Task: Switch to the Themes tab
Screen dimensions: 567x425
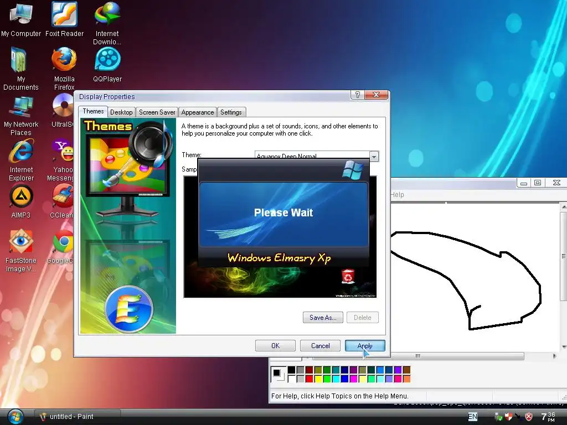Action: (x=93, y=111)
